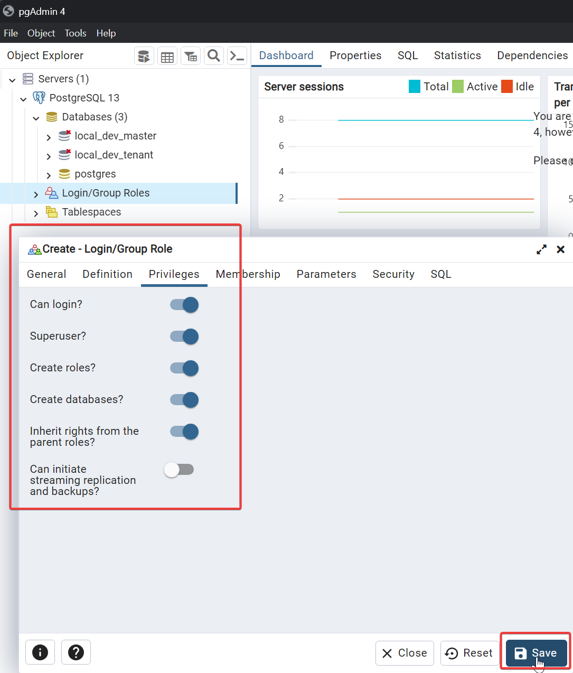This screenshot has width=573, height=673.
Task: Expand the Tablespaces node
Action: point(36,213)
